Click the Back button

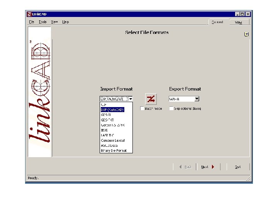click(x=185, y=167)
